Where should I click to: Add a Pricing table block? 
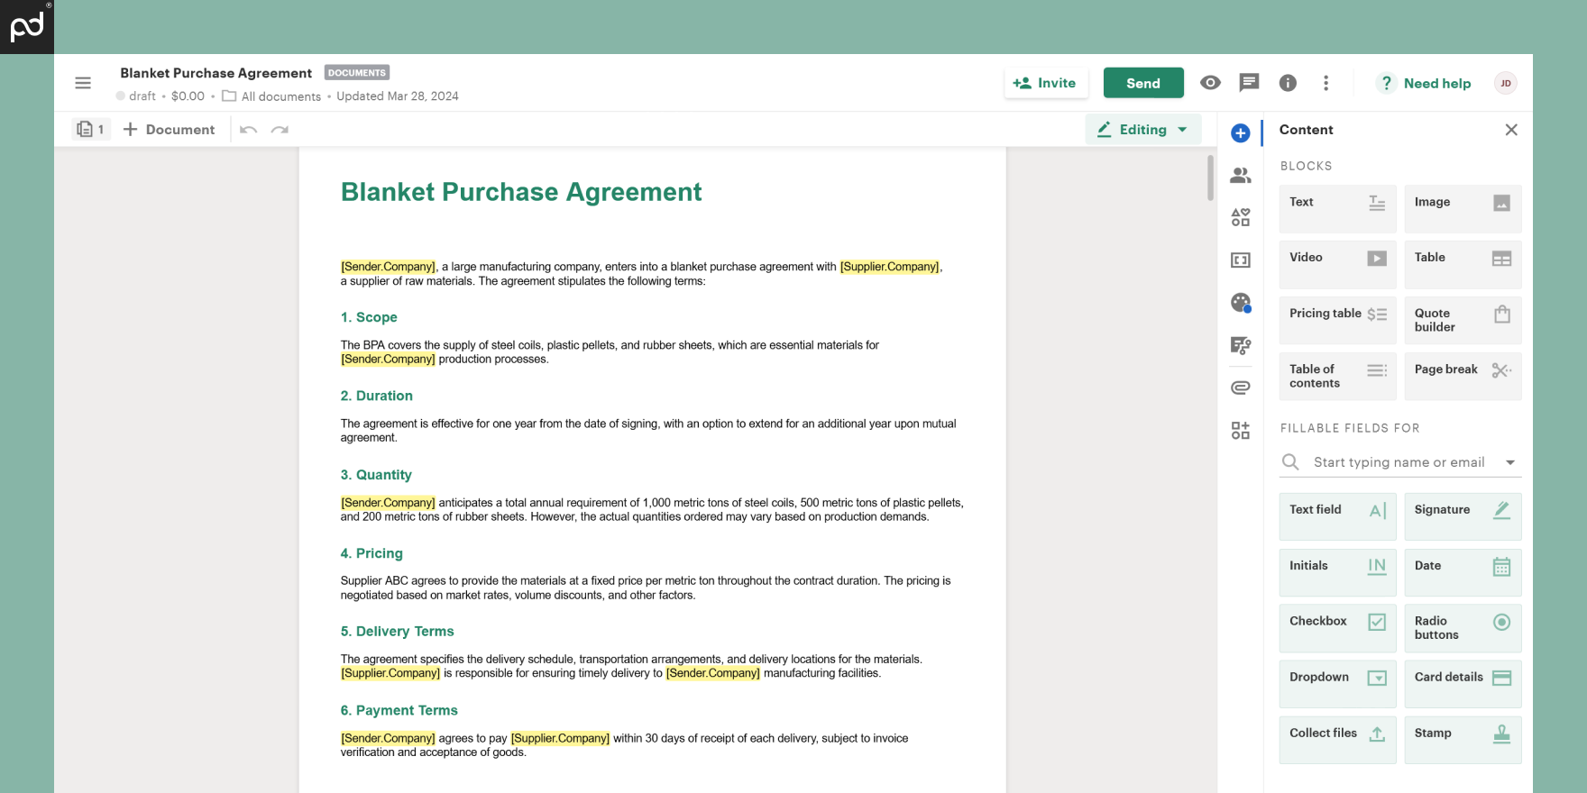point(1337,321)
